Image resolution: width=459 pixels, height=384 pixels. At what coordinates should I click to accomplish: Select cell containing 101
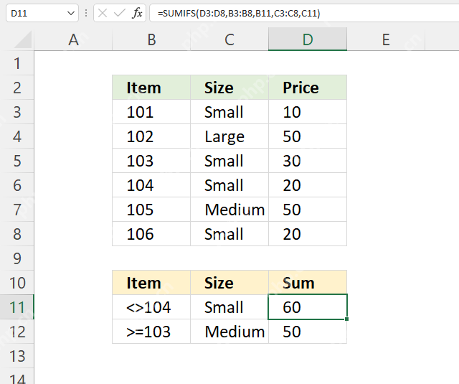coord(151,112)
